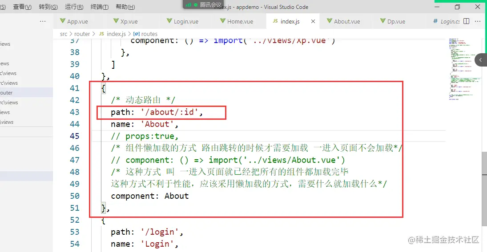Click the 组件懒加载的方式 comment line
Viewport: 487px width, 252px height.
tap(257, 148)
